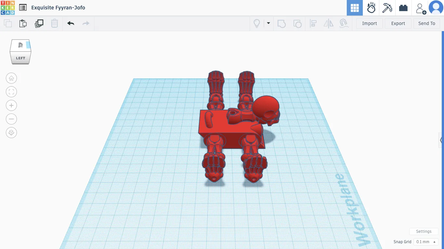Click the Paste clipboard icon
The width and height of the screenshot is (444, 249).
23,23
